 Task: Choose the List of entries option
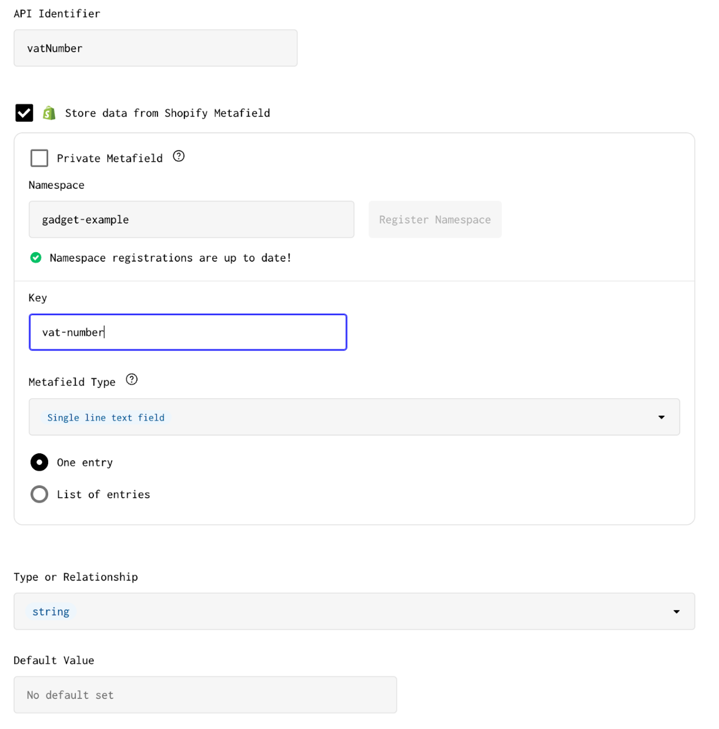coord(39,494)
